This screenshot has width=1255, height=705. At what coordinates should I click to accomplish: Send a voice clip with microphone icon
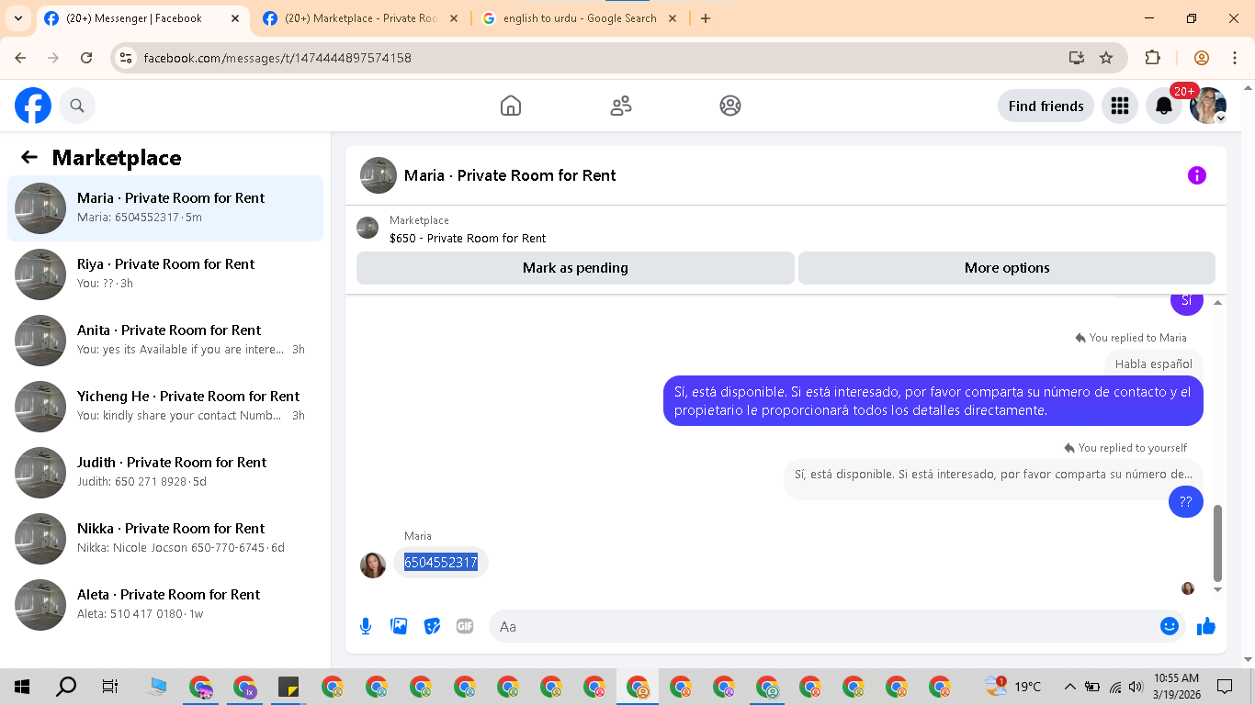(366, 626)
